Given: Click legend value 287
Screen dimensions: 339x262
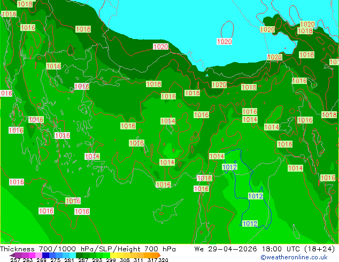Looking at the screenshot, I should pyautogui.click(x=83, y=260).
